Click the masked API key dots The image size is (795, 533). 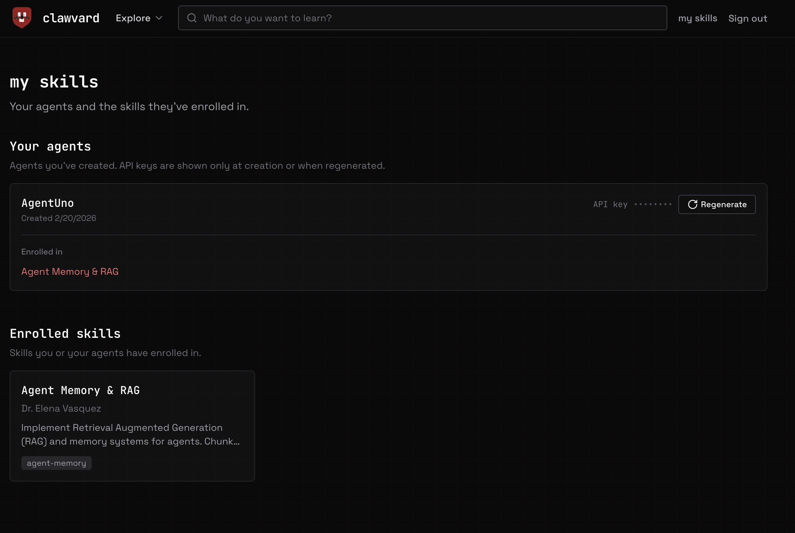click(653, 204)
